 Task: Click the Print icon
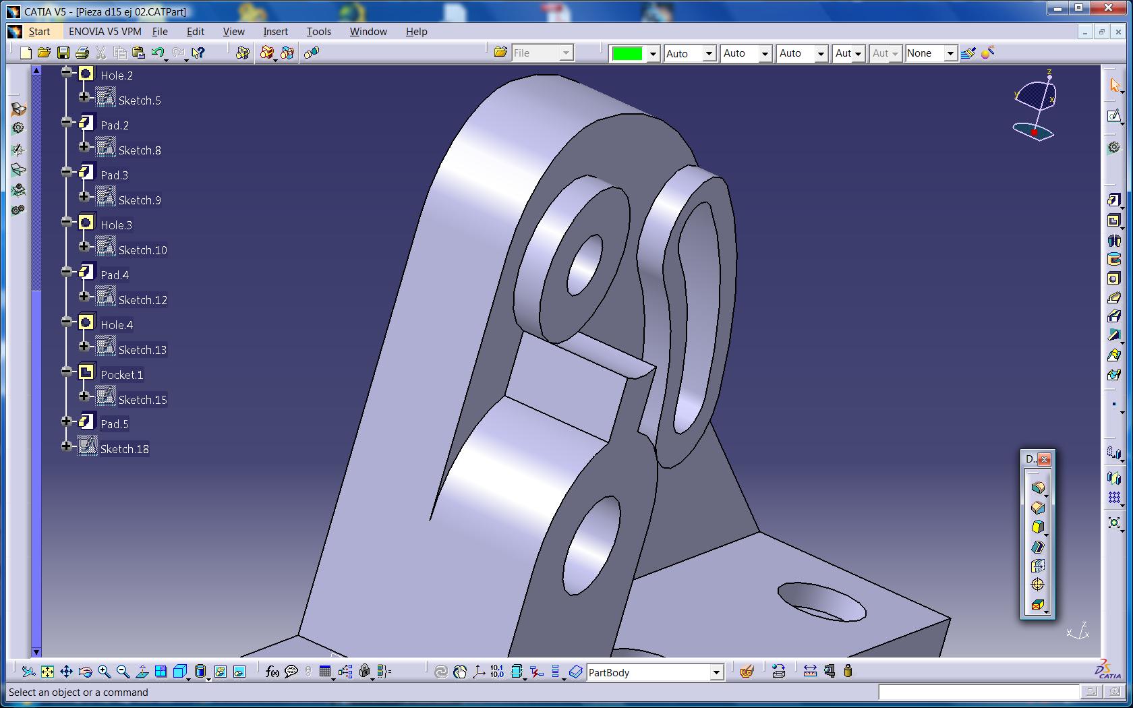point(82,53)
